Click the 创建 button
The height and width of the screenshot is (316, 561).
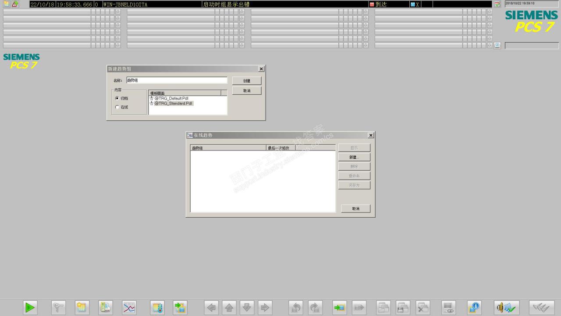click(247, 81)
